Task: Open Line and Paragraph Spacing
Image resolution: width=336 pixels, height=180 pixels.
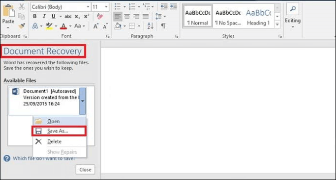Action: point(158,17)
